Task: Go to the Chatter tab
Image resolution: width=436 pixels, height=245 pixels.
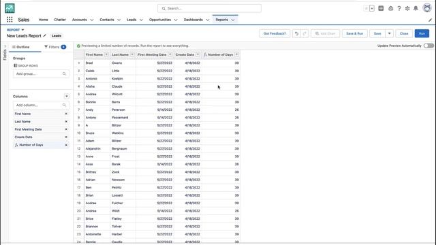Action: [x=60, y=20]
